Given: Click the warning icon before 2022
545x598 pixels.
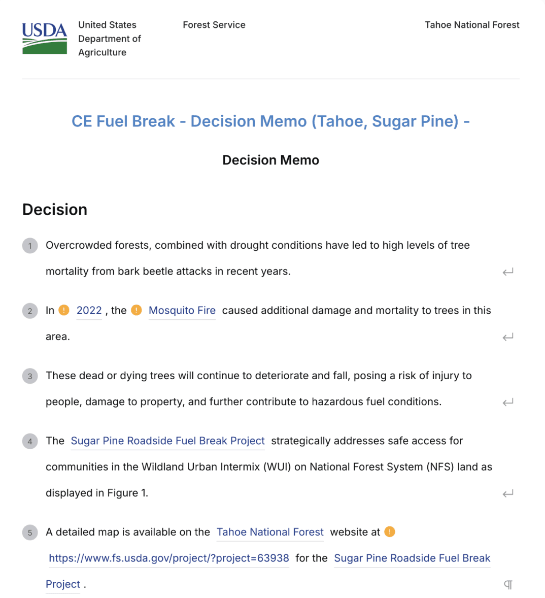Looking at the screenshot, I should coord(64,310).
